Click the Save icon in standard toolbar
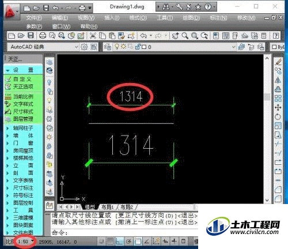Image resolution: width=288 pixels, height=249 pixels. click(x=31, y=36)
